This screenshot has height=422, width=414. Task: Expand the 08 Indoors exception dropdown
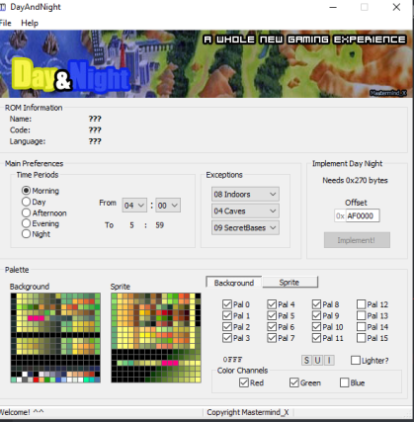point(245,194)
